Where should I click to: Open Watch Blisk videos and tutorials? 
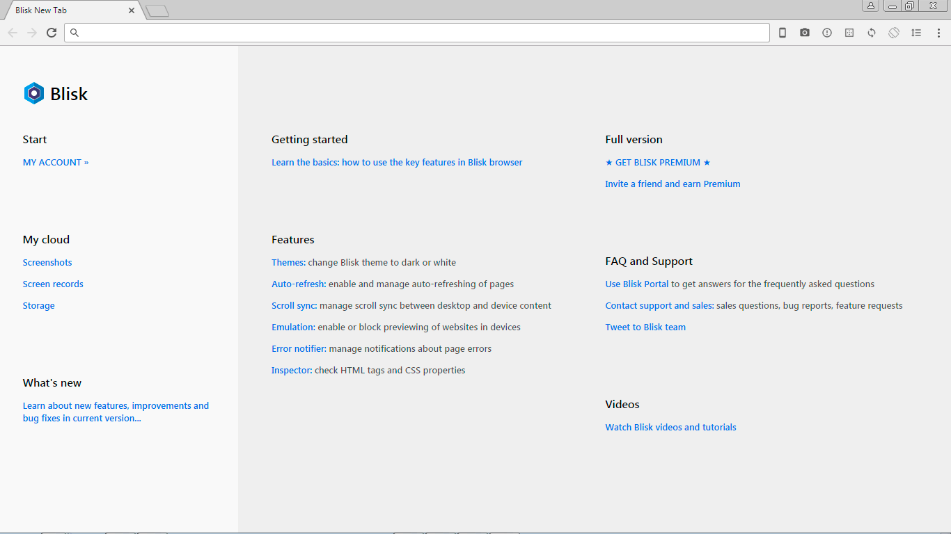[x=670, y=427]
